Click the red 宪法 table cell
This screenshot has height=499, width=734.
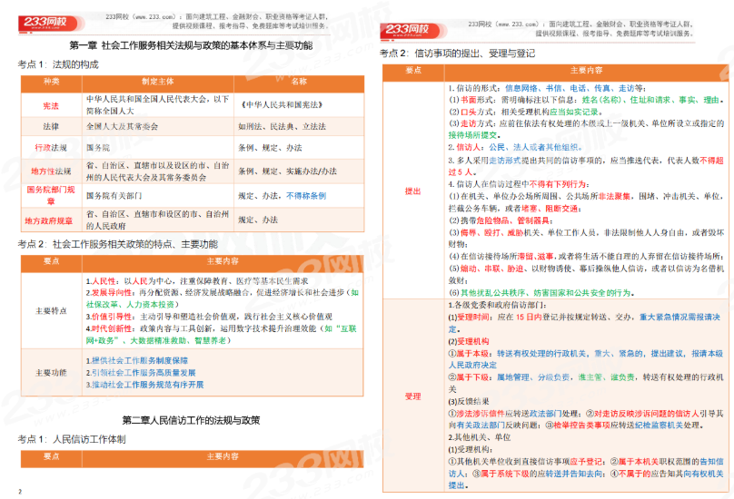51,105
